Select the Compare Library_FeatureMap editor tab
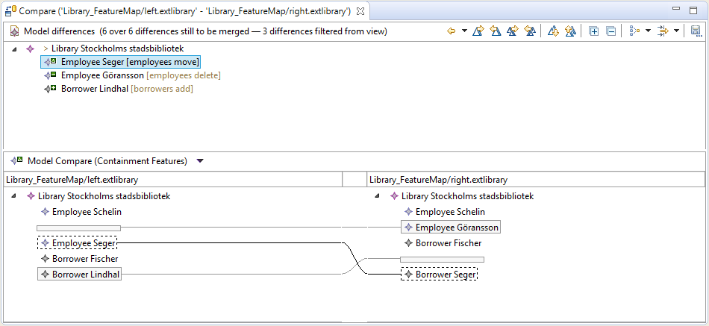The height and width of the screenshot is (326, 709). coord(184,11)
